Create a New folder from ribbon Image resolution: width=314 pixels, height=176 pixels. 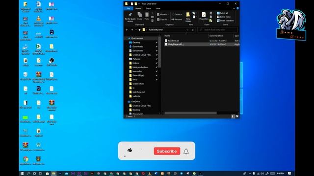pos(188,17)
